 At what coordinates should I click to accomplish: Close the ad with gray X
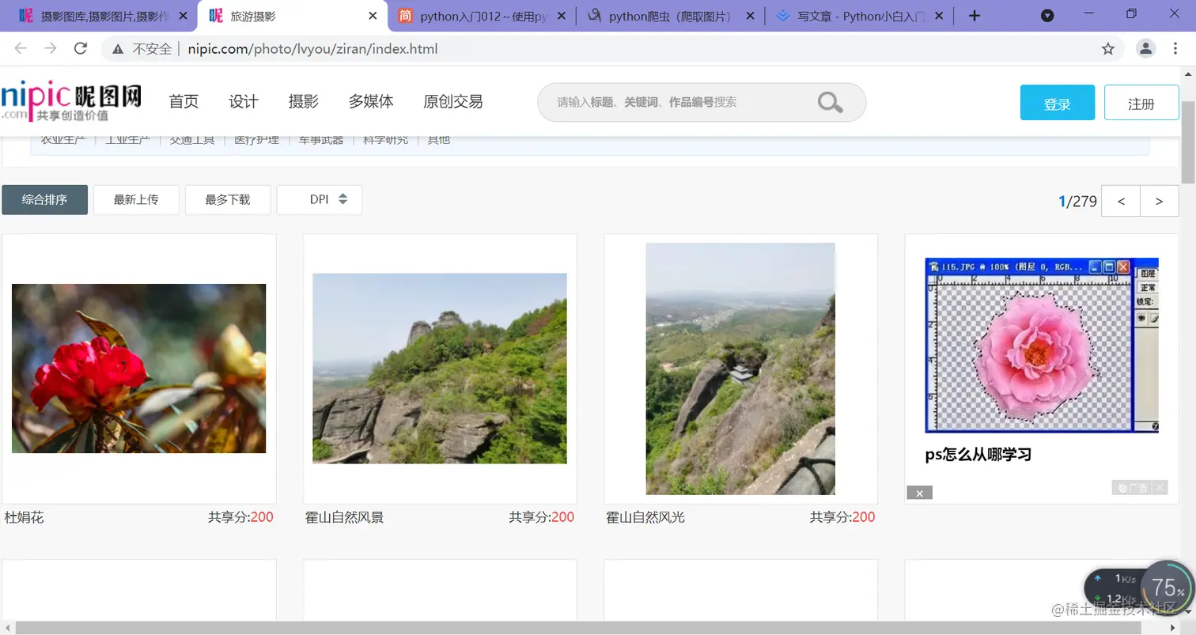point(920,493)
